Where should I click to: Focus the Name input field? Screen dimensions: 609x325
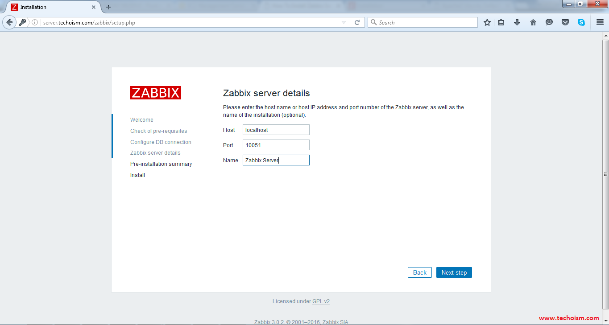tap(276, 160)
